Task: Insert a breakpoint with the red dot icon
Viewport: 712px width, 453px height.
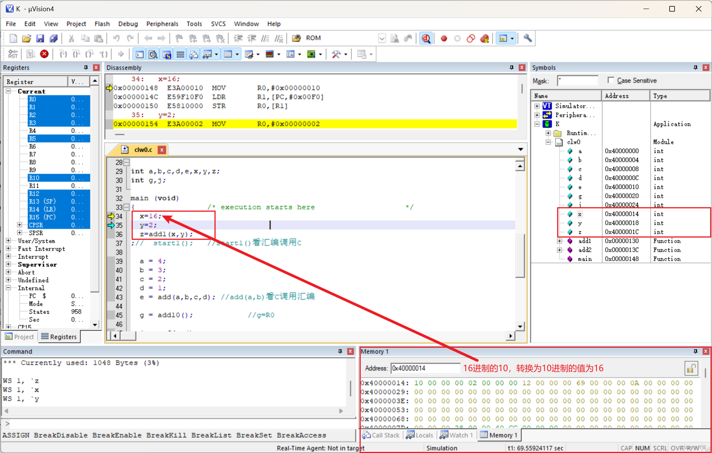Action: pyautogui.click(x=444, y=38)
